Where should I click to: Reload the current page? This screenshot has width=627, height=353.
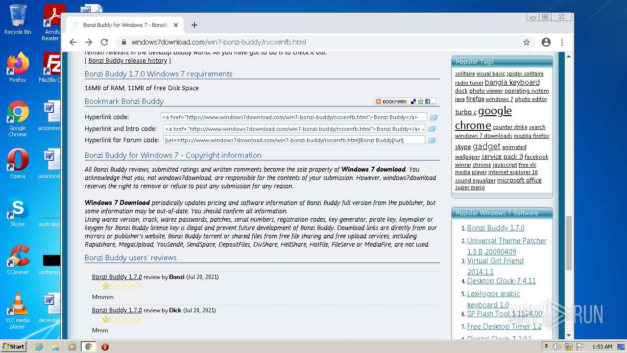point(104,42)
